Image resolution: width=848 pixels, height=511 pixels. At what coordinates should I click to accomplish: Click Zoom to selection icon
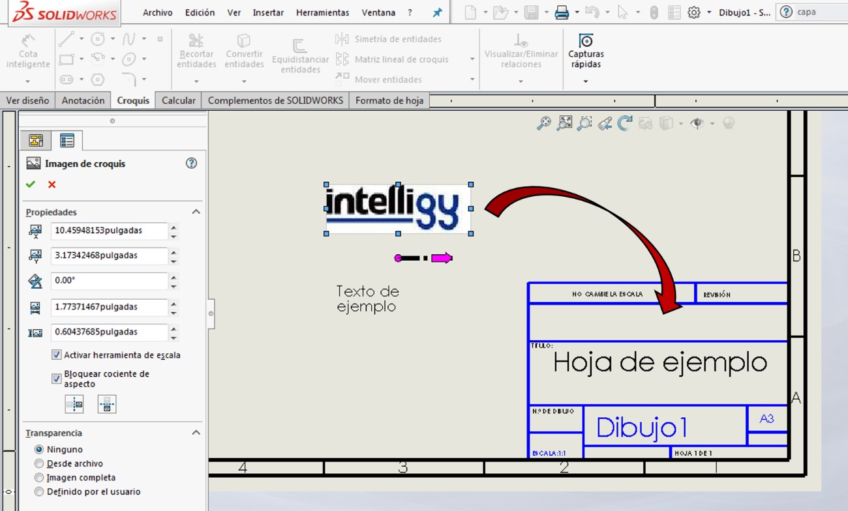[584, 123]
